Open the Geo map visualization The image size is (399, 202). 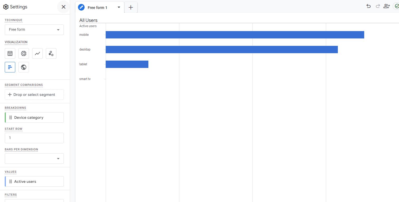click(23, 67)
